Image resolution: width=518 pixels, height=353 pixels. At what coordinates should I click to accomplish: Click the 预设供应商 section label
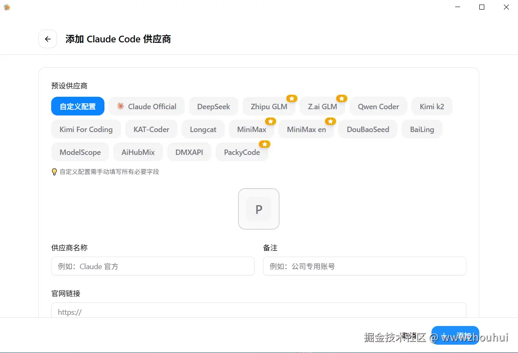click(69, 86)
